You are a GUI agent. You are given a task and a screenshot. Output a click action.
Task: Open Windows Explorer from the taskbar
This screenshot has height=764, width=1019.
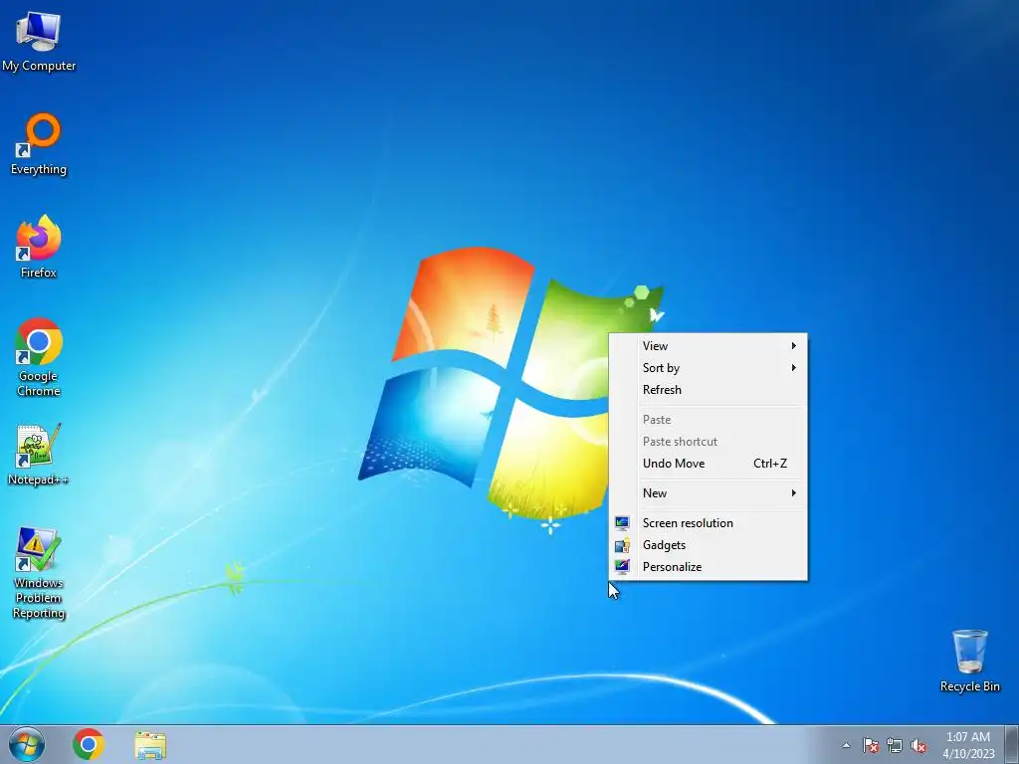(150, 745)
